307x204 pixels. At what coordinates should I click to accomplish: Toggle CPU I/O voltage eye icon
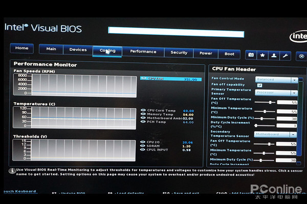143,142
